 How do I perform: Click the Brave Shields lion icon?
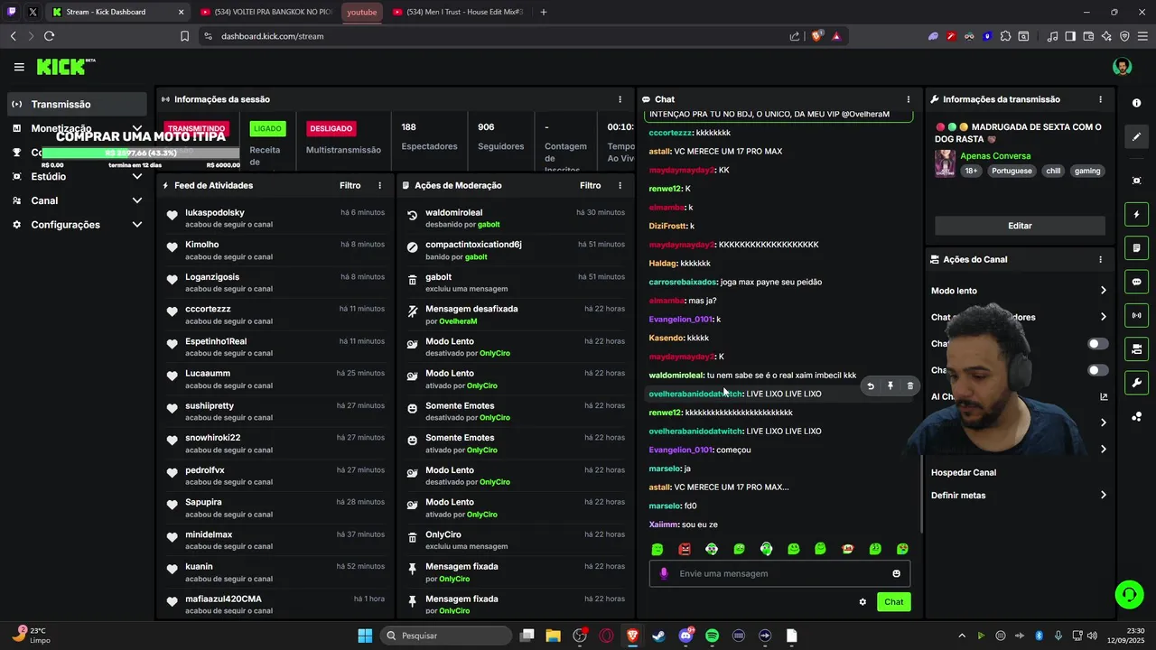816,36
